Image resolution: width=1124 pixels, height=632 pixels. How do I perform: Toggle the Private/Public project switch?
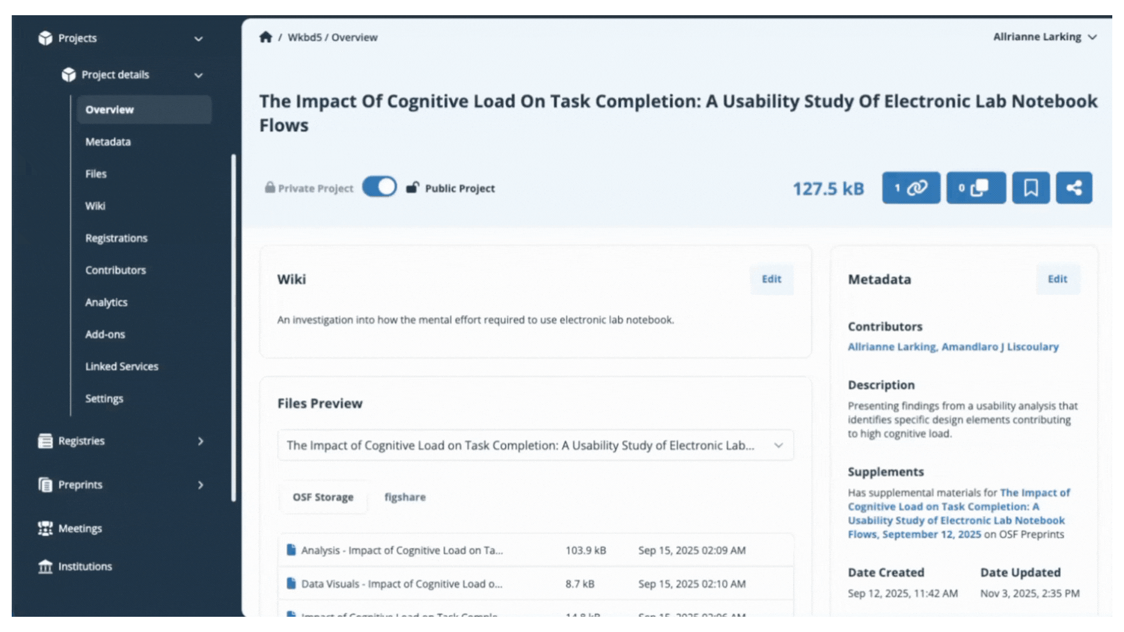[x=379, y=187]
